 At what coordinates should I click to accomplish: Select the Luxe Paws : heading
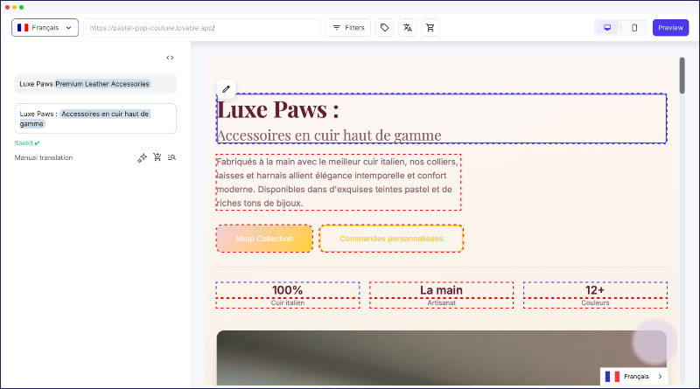tap(277, 109)
